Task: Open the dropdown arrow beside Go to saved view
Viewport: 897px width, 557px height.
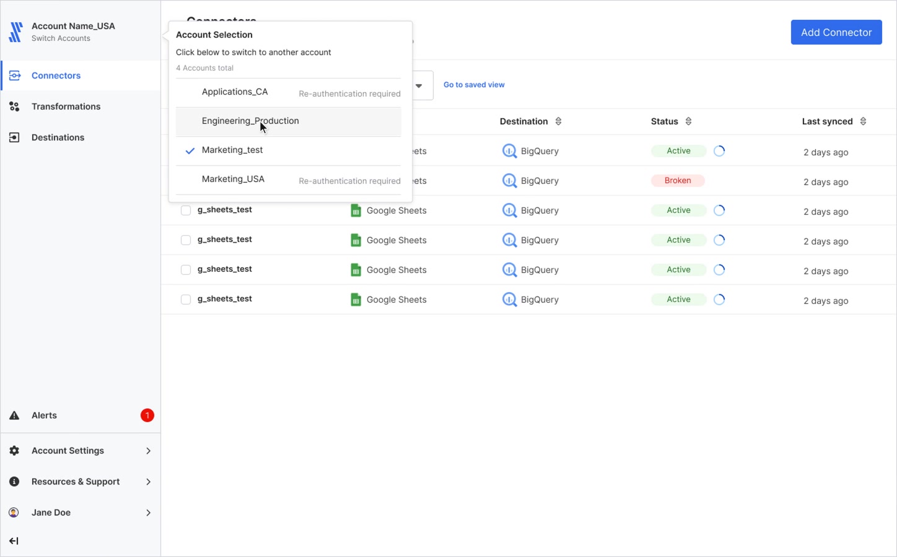Action: click(x=419, y=85)
